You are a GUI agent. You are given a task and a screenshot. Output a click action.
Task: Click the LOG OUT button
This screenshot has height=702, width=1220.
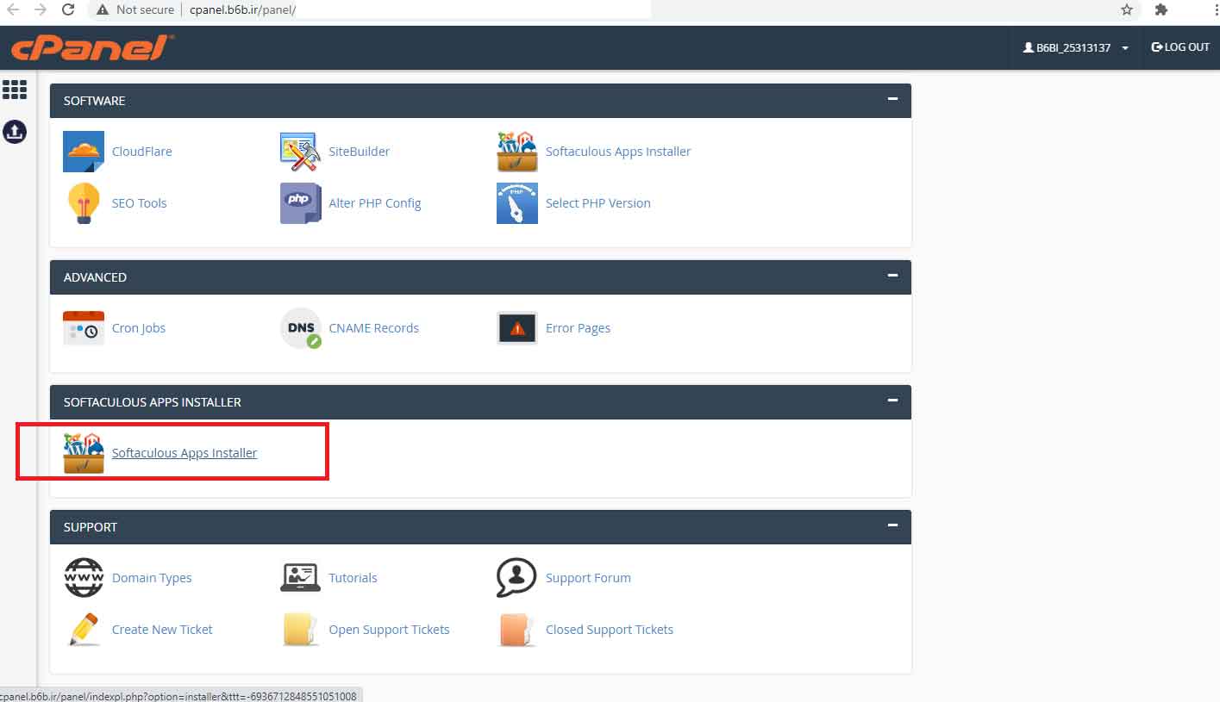click(x=1180, y=47)
